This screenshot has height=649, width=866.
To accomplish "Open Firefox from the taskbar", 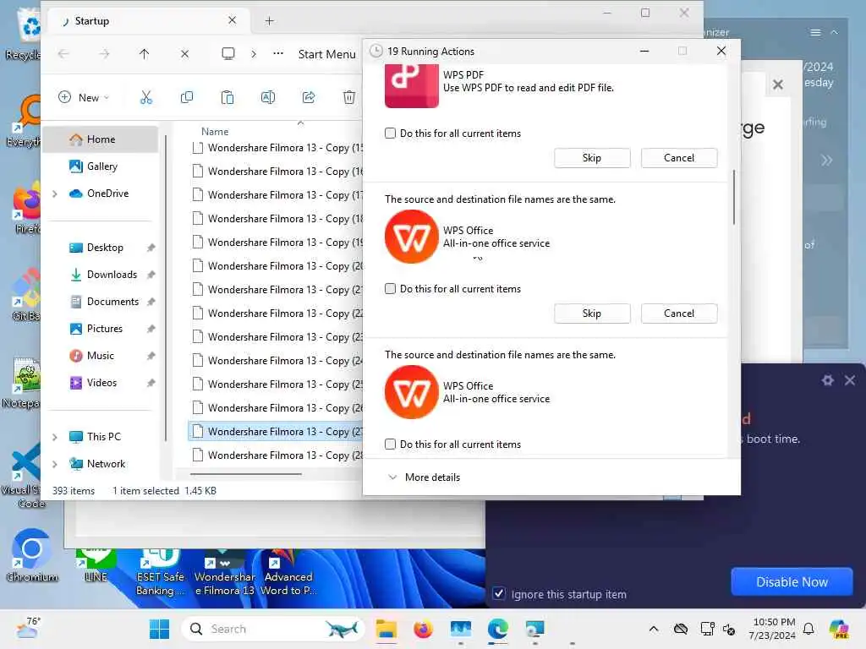I will (423, 629).
